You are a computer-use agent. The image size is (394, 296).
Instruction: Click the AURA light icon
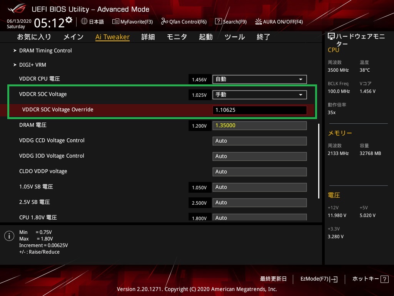(x=258, y=22)
